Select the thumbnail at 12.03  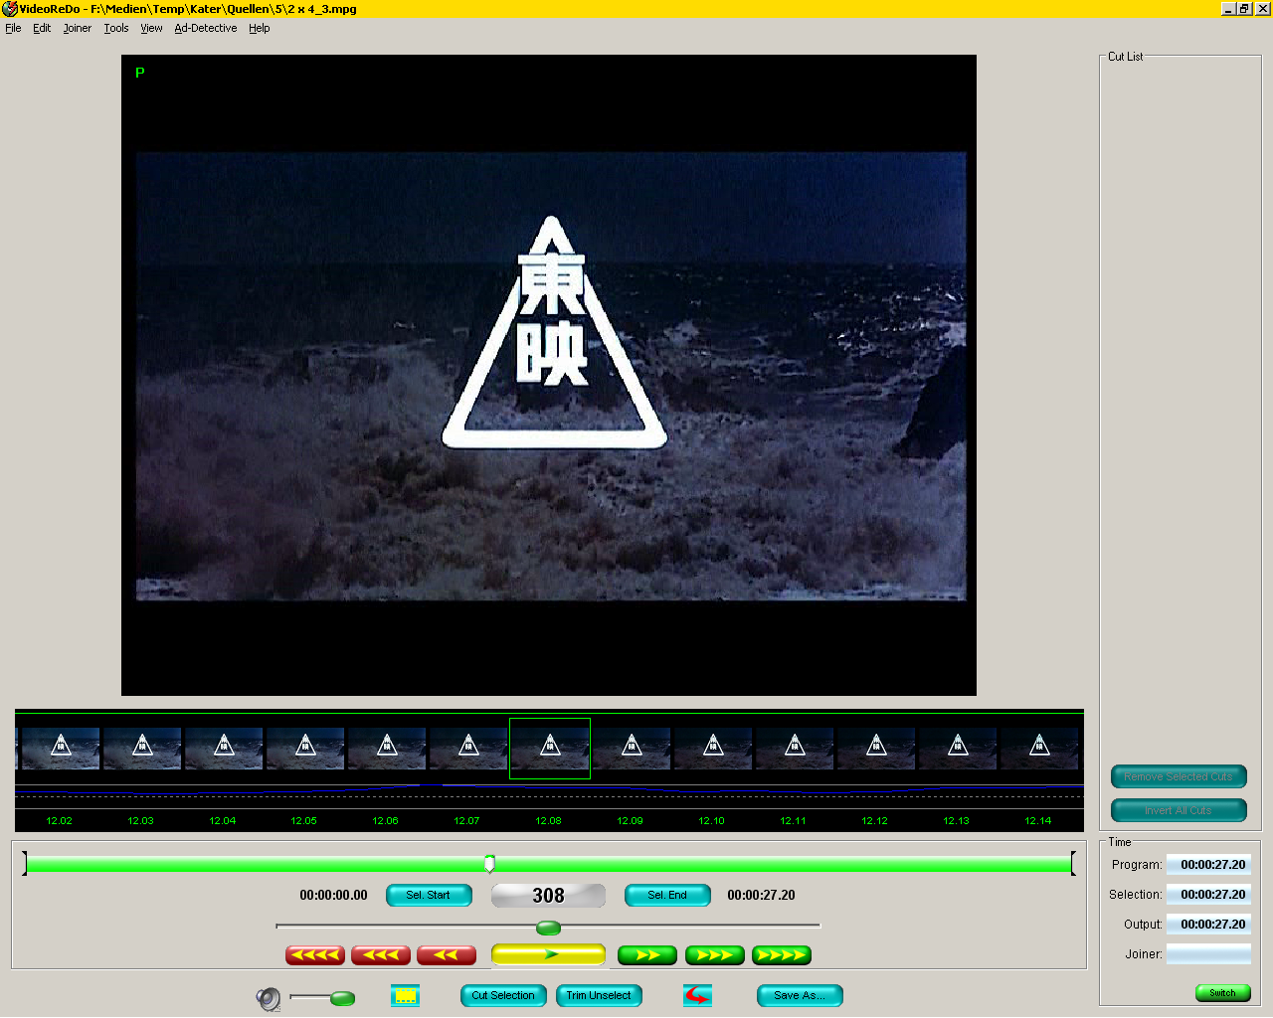(142, 749)
